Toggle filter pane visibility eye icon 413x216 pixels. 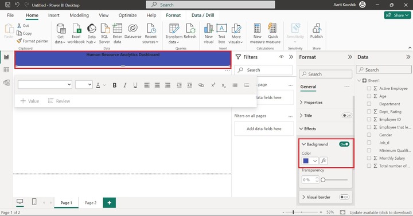click(x=282, y=57)
